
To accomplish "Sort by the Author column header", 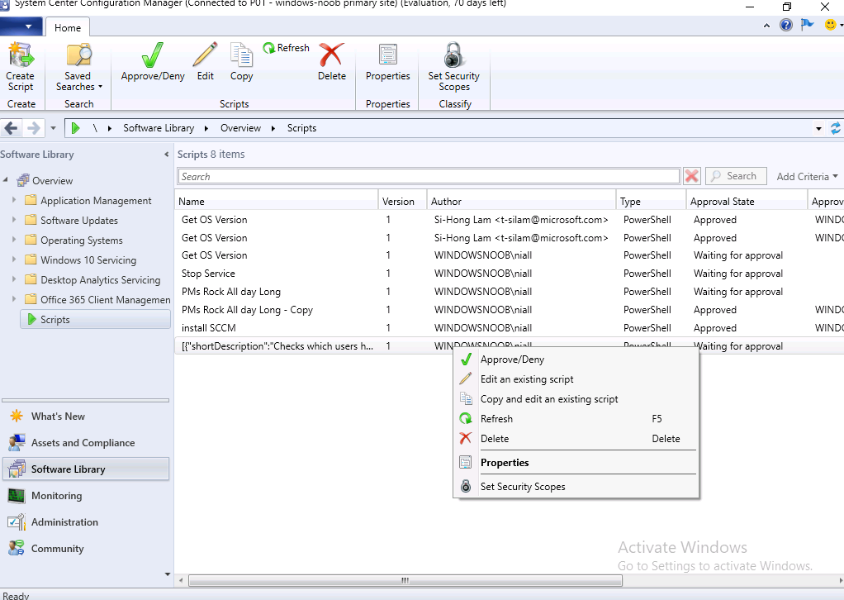I will pyautogui.click(x=522, y=202).
